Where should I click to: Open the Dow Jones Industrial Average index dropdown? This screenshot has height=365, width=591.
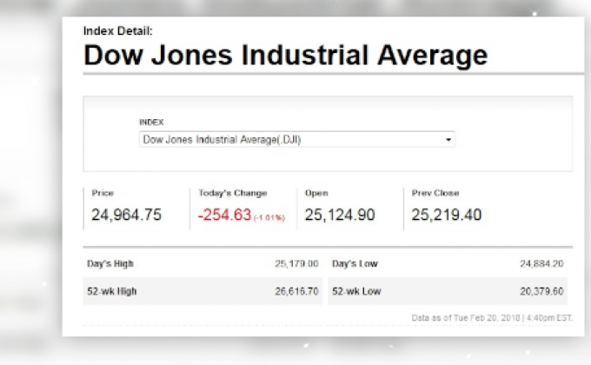pos(295,139)
